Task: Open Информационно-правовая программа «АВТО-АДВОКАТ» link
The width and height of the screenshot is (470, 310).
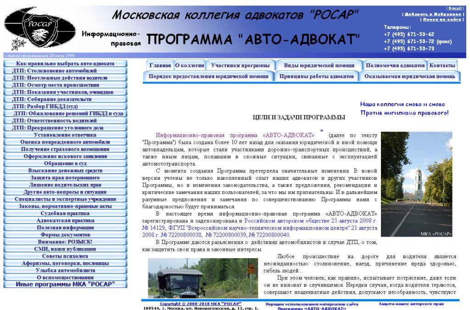Action: pos(235,135)
